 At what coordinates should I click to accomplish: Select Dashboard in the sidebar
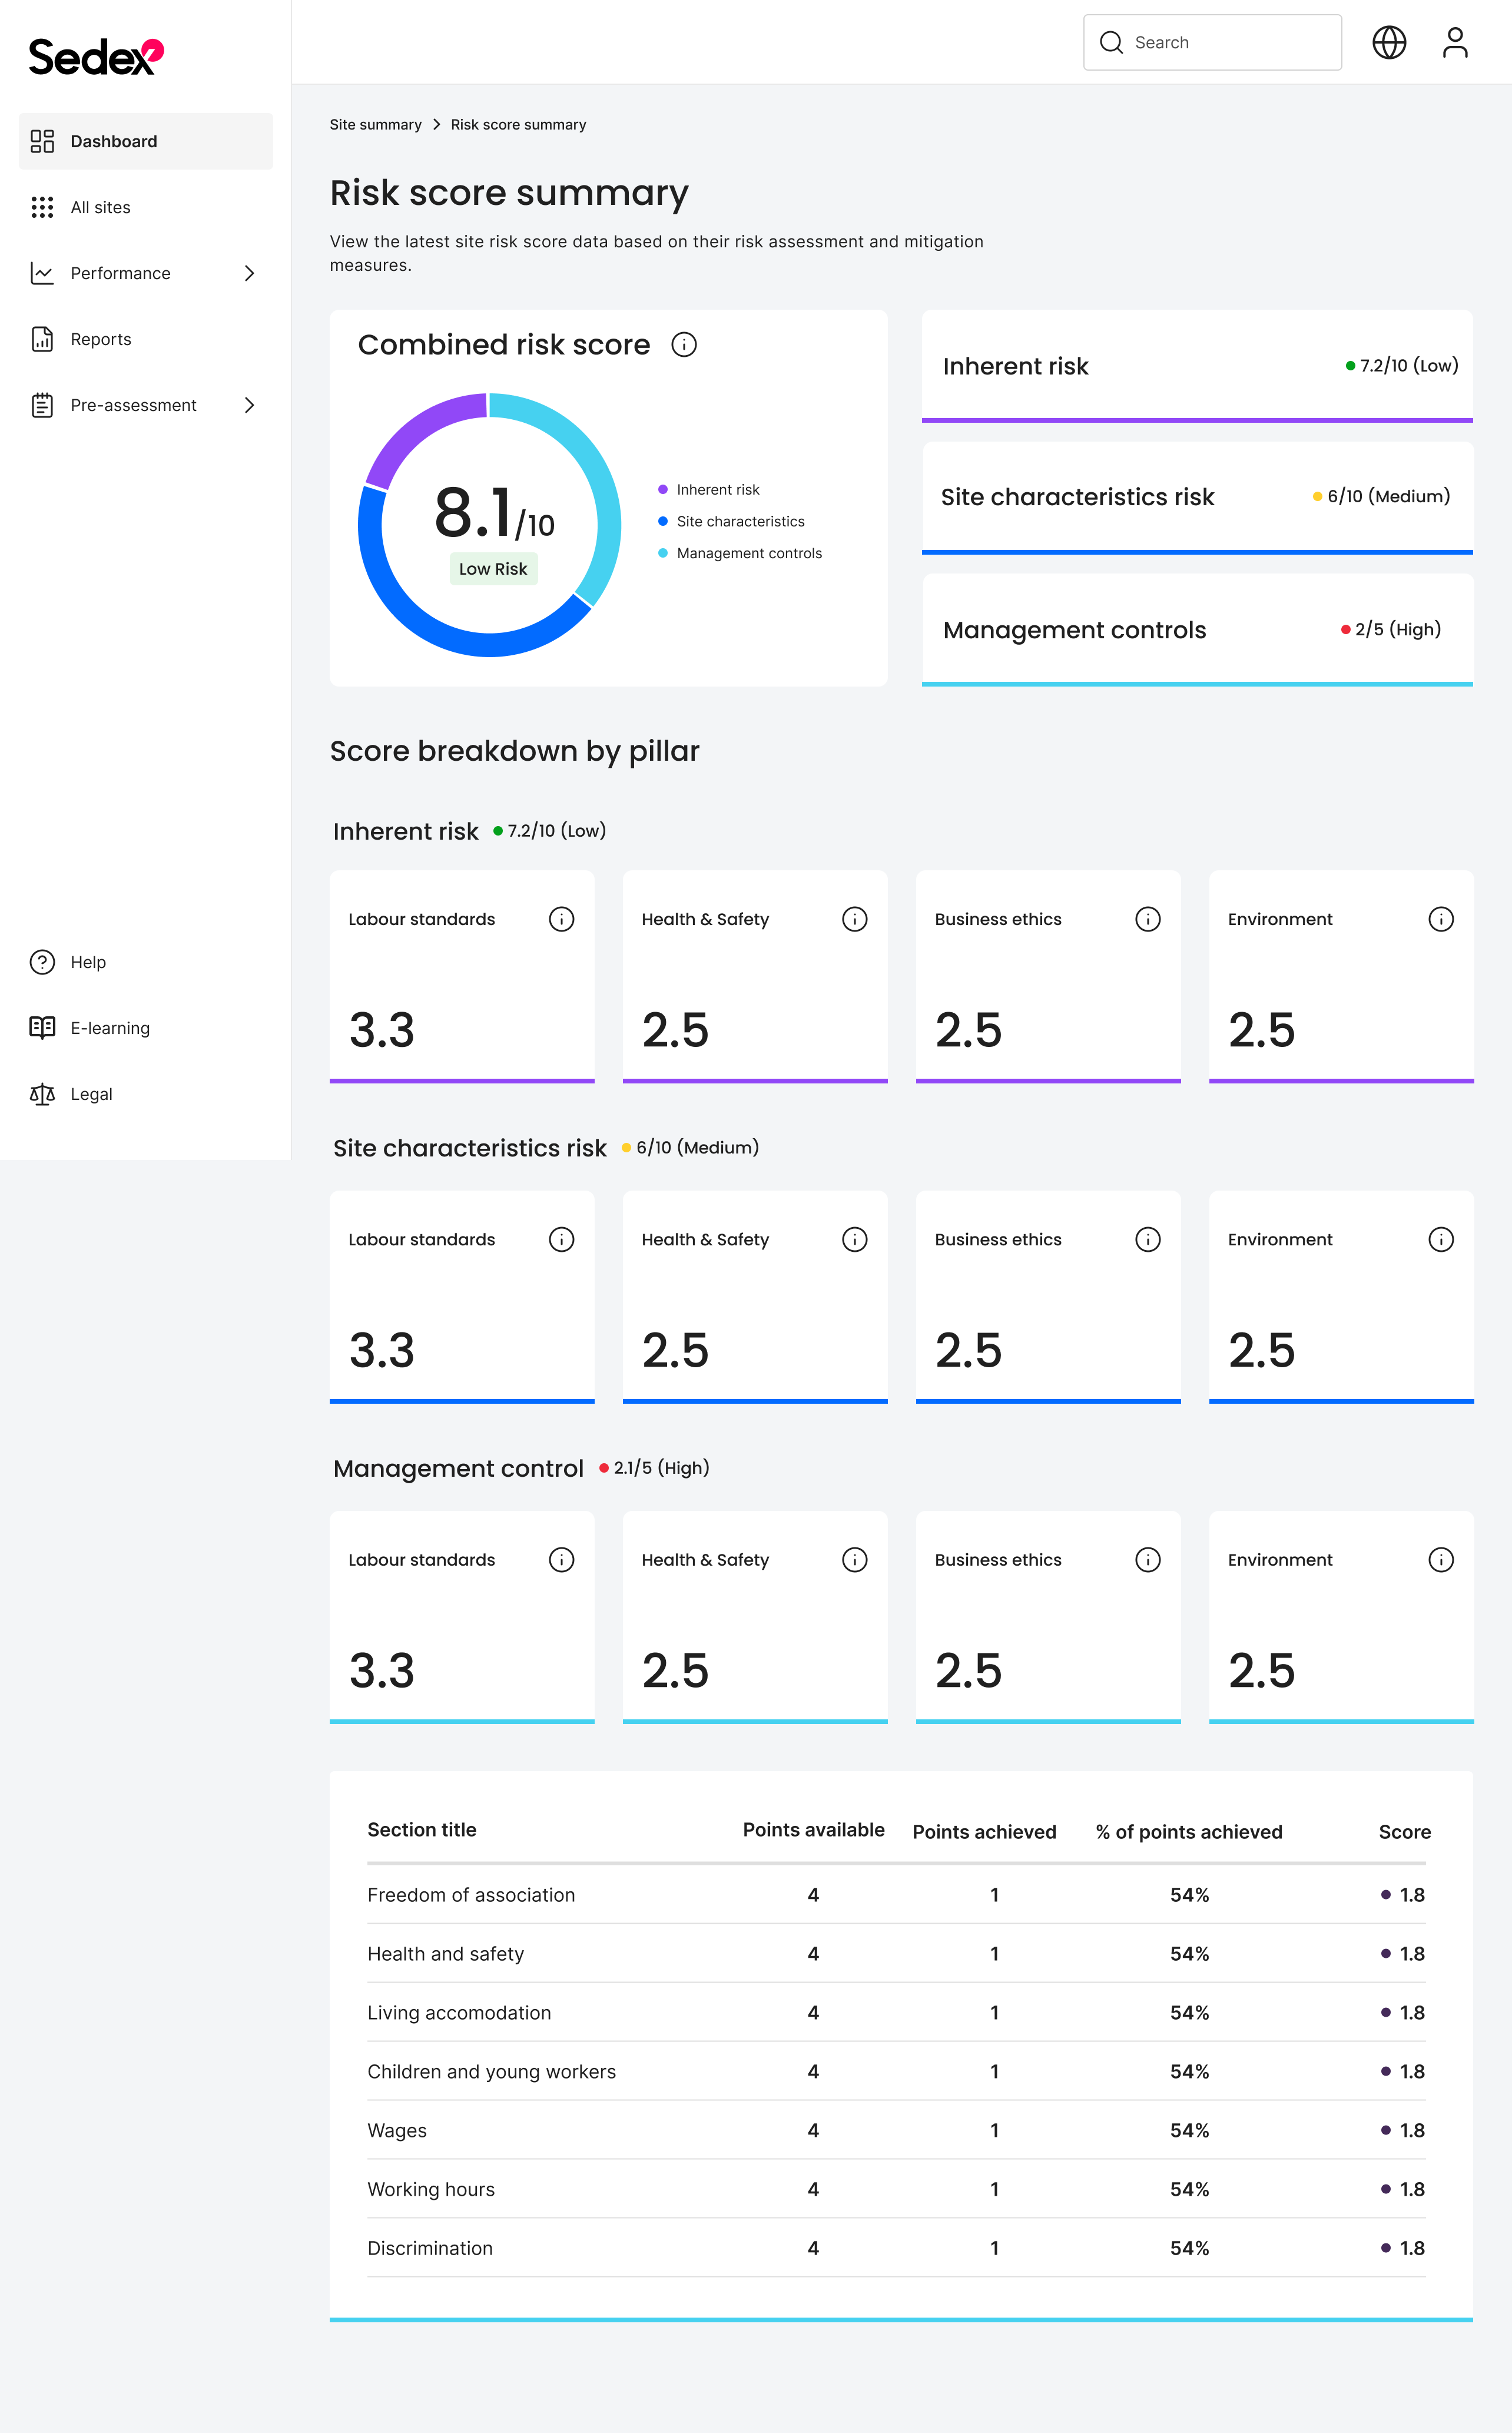145,141
